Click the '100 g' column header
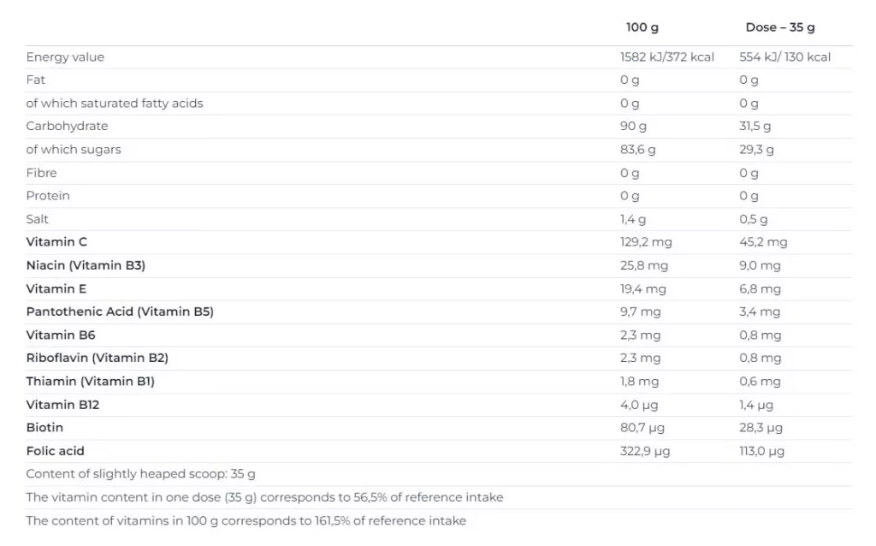Screen dimensions: 876x546 point(642,27)
